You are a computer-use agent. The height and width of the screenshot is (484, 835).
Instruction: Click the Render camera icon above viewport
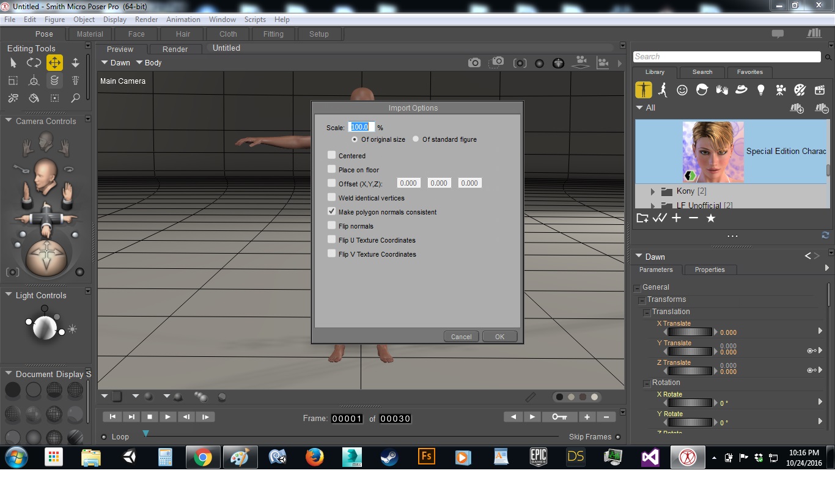coord(474,62)
